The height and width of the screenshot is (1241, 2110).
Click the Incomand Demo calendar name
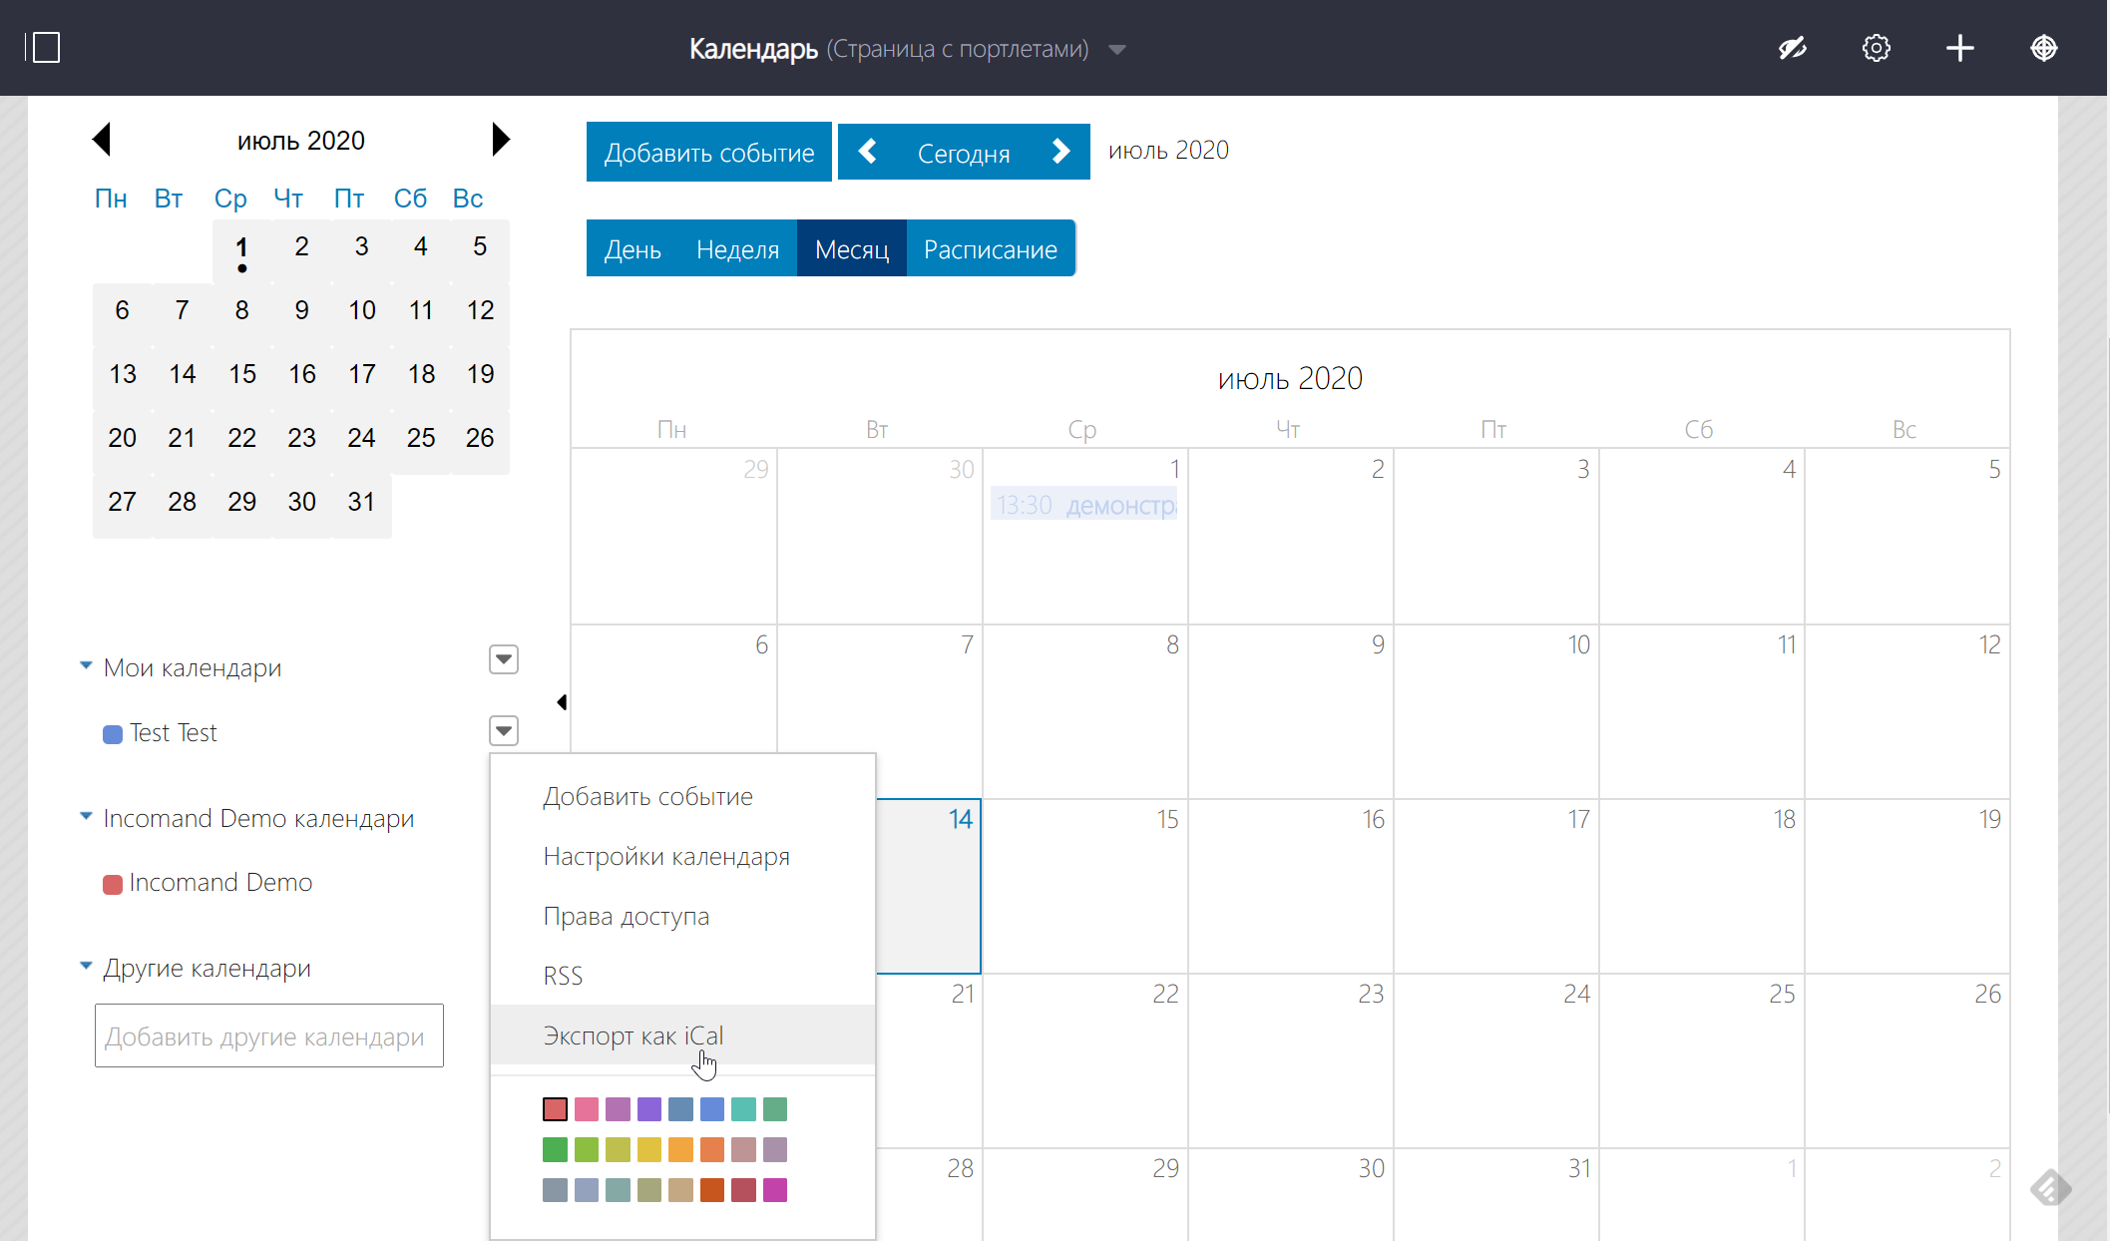(220, 883)
